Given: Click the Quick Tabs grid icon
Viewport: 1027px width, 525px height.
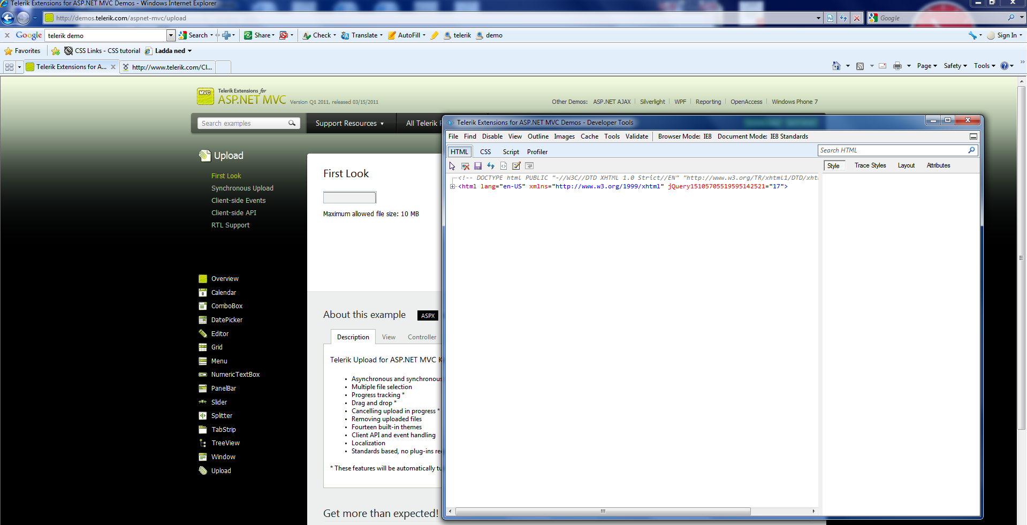Looking at the screenshot, I should (x=9, y=67).
